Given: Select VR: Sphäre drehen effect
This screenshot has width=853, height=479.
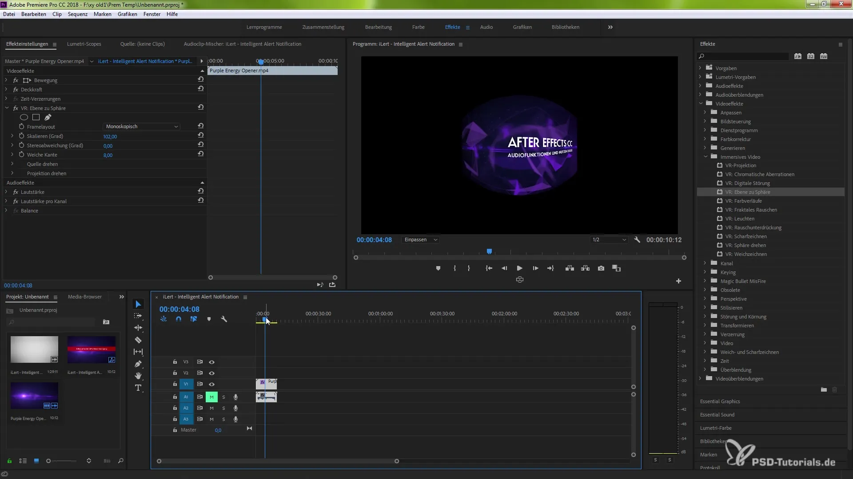Looking at the screenshot, I should 745,245.
